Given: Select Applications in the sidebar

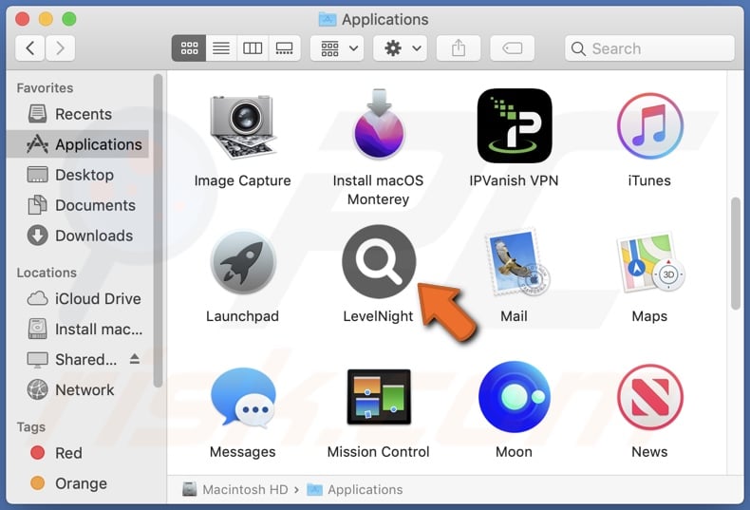Looking at the screenshot, I should [x=79, y=144].
